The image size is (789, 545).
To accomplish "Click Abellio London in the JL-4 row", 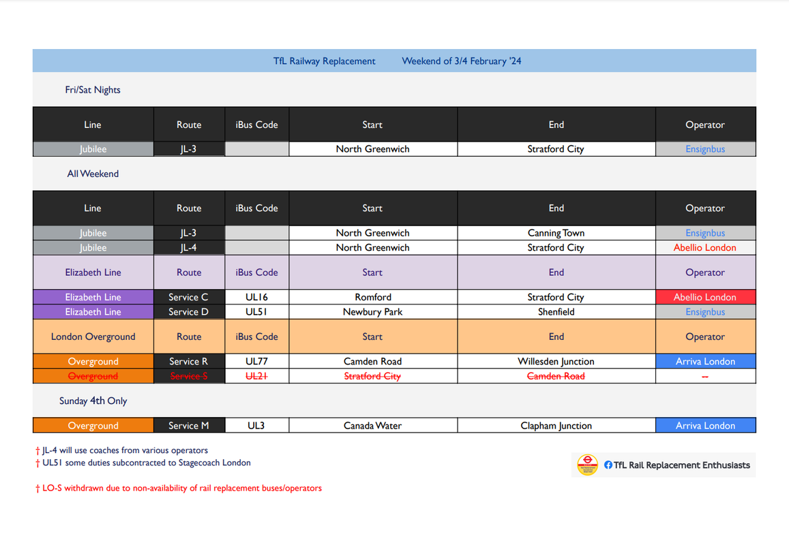I will (x=705, y=247).
